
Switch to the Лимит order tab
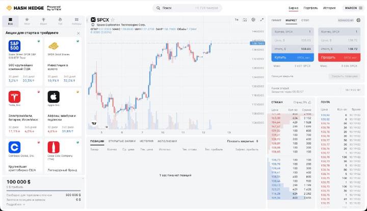[x=276, y=20]
